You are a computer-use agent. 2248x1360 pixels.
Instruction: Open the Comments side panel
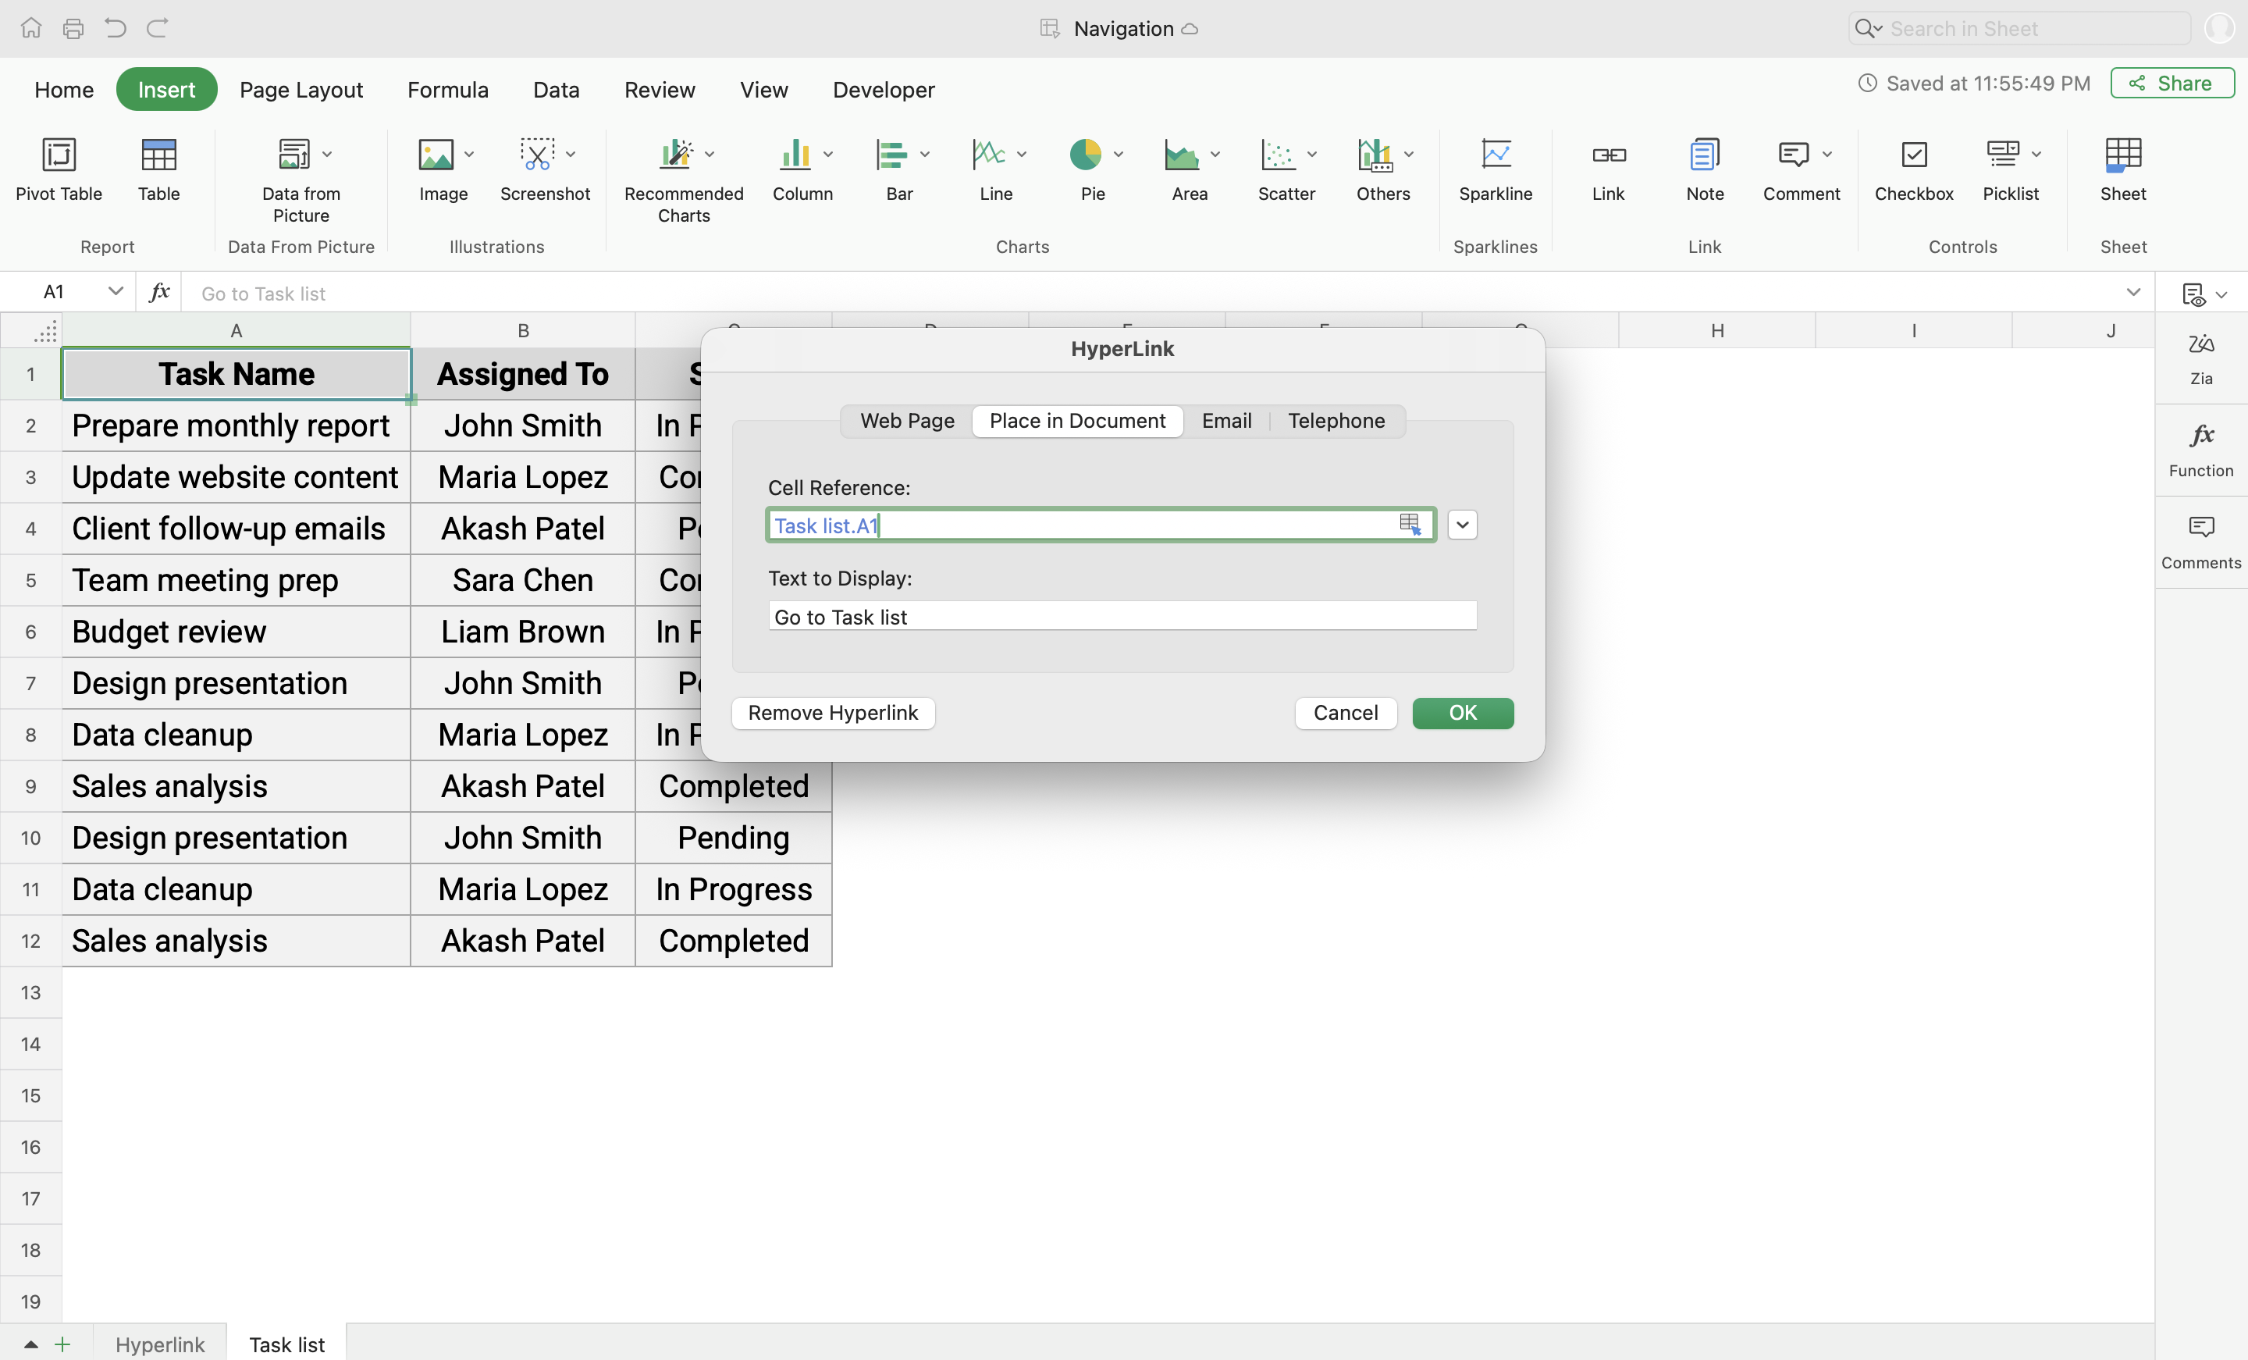pos(2200,541)
